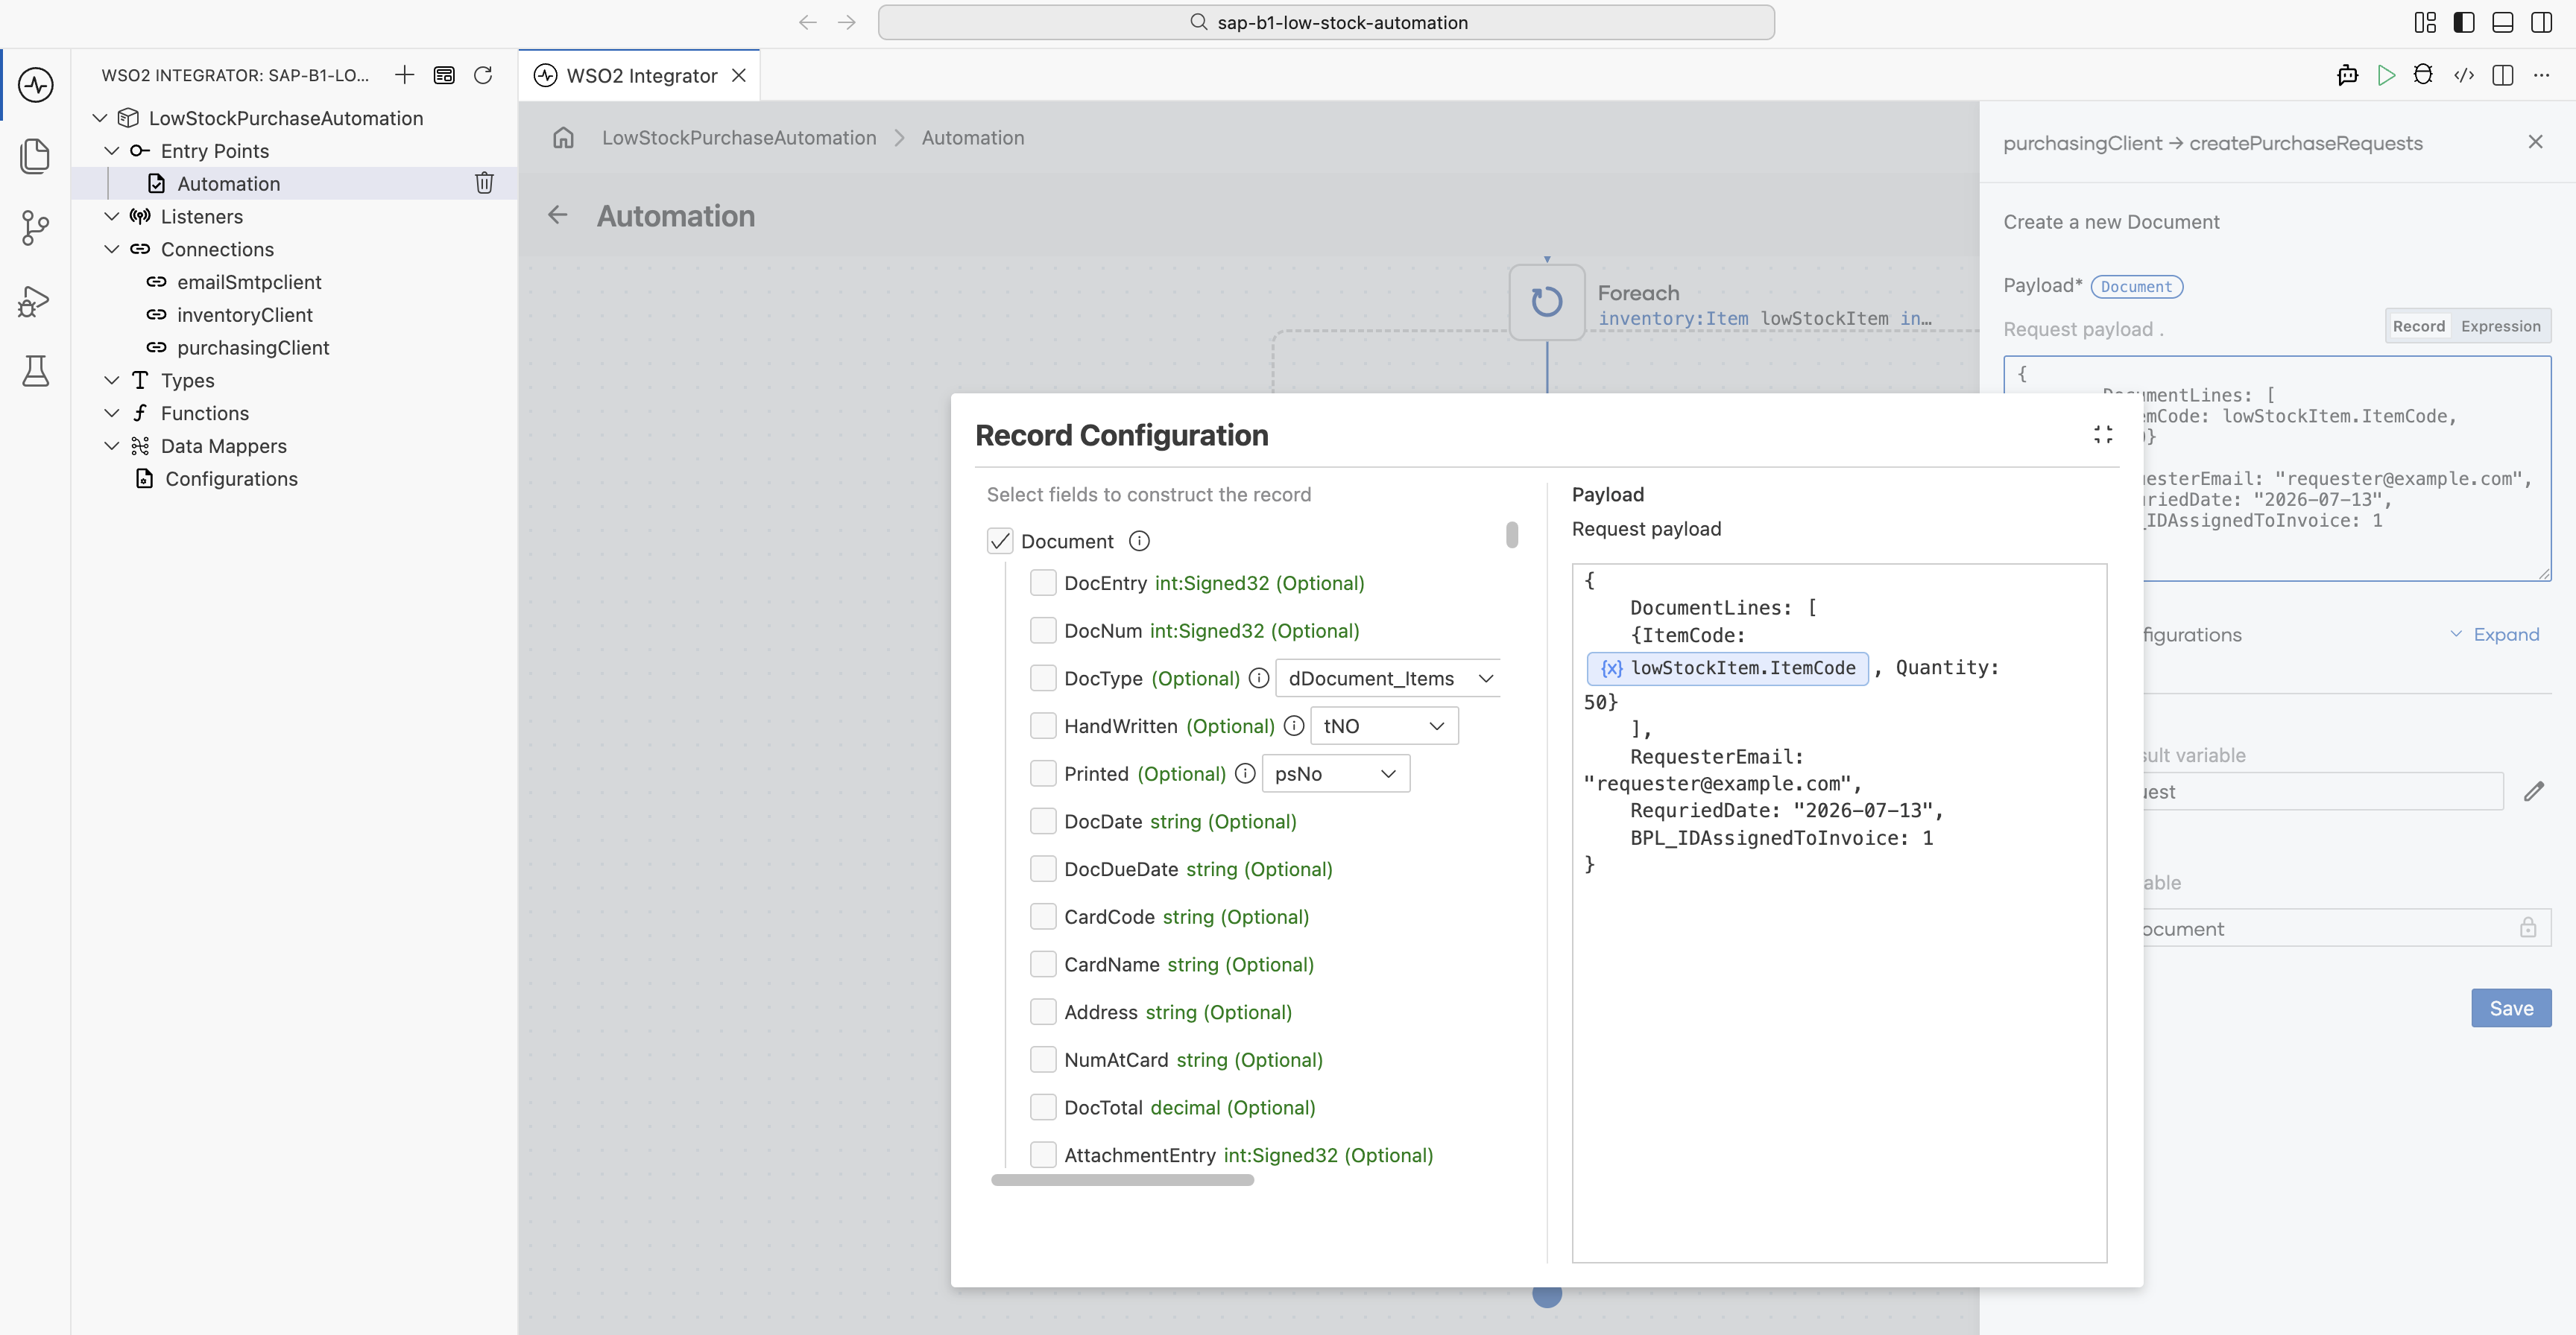Click Expand link for advanced configurations
Screen dimensions: 2576x1335
click(x=2495, y=635)
